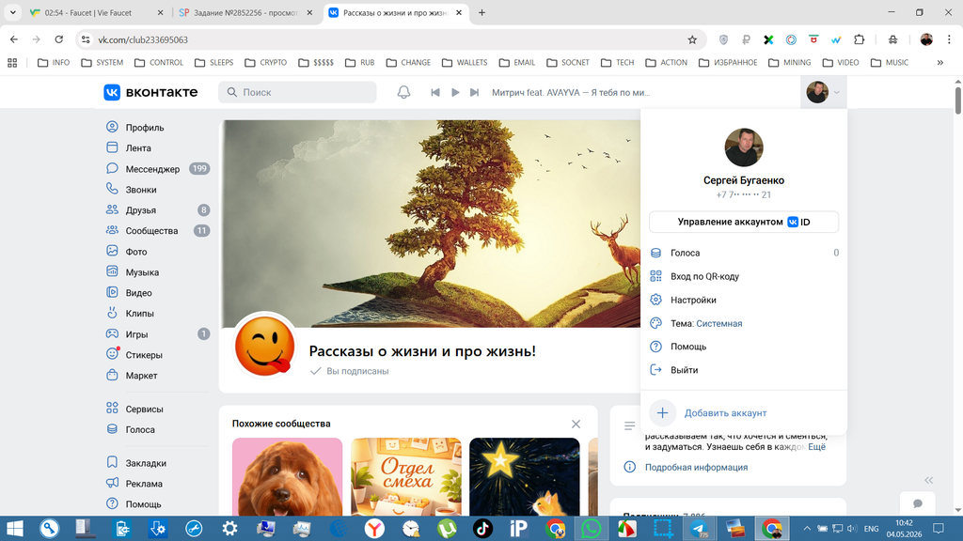This screenshot has height=541, width=963.
Task: Open the MINING bookmarks folder
Action: pyautogui.click(x=789, y=63)
